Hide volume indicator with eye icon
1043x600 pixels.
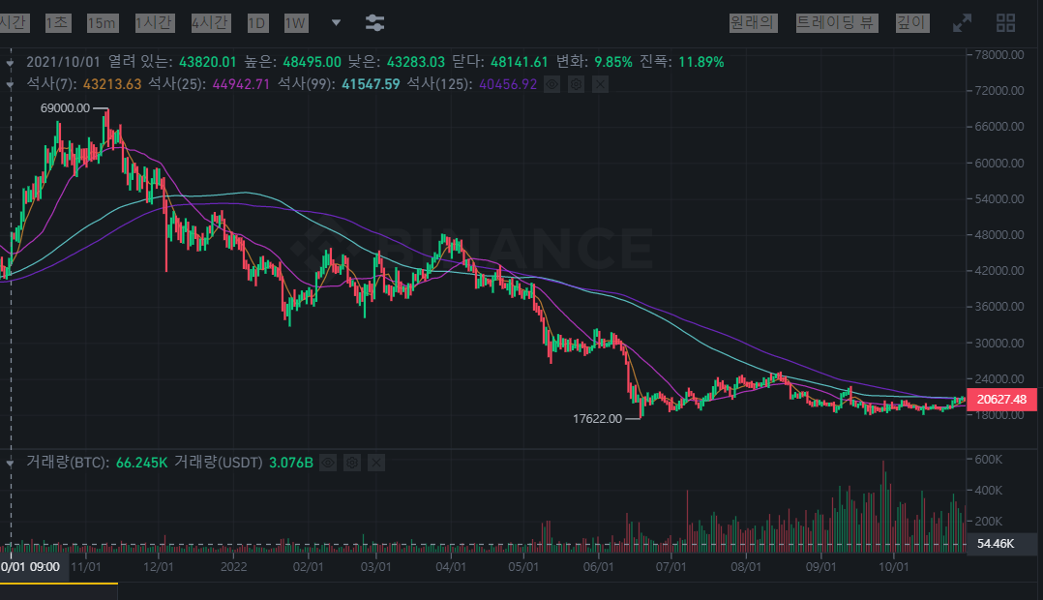tap(328, 463)
